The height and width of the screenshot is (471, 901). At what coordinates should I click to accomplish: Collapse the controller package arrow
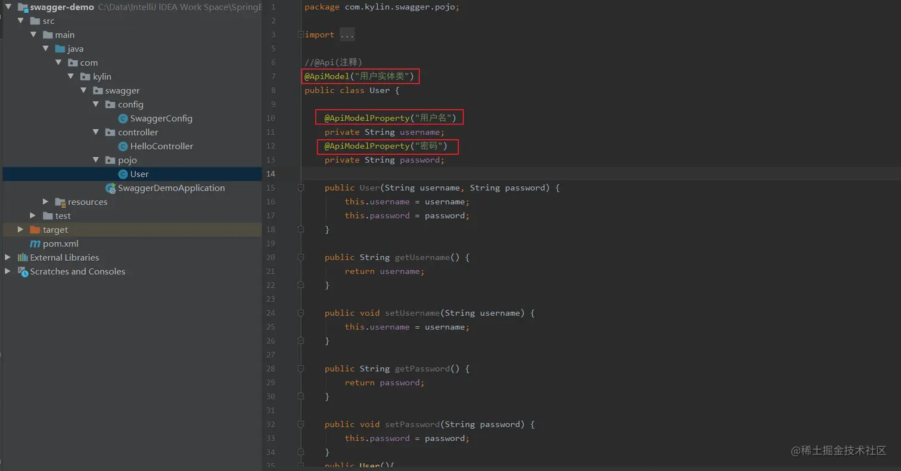coord(96,132)
